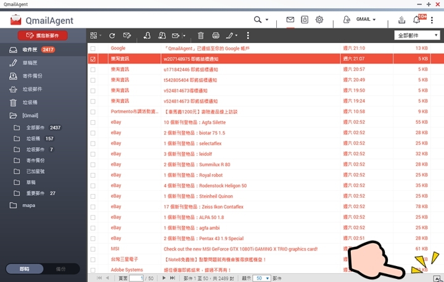444x282 pixels.
Task: Tick checkbox for eBay selectaflex mail
Action: click(x=93, y=143)
